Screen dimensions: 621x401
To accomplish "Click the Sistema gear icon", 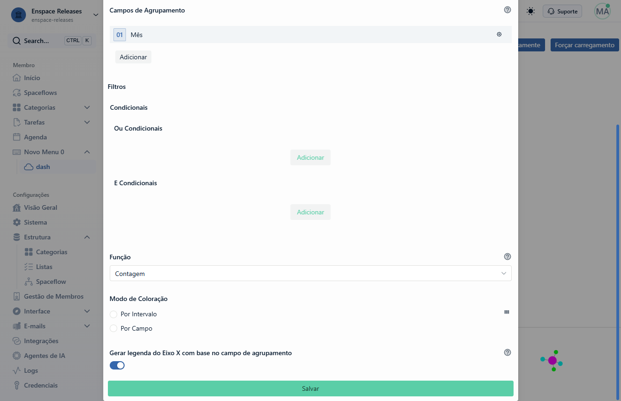I will tap(17, 222).
